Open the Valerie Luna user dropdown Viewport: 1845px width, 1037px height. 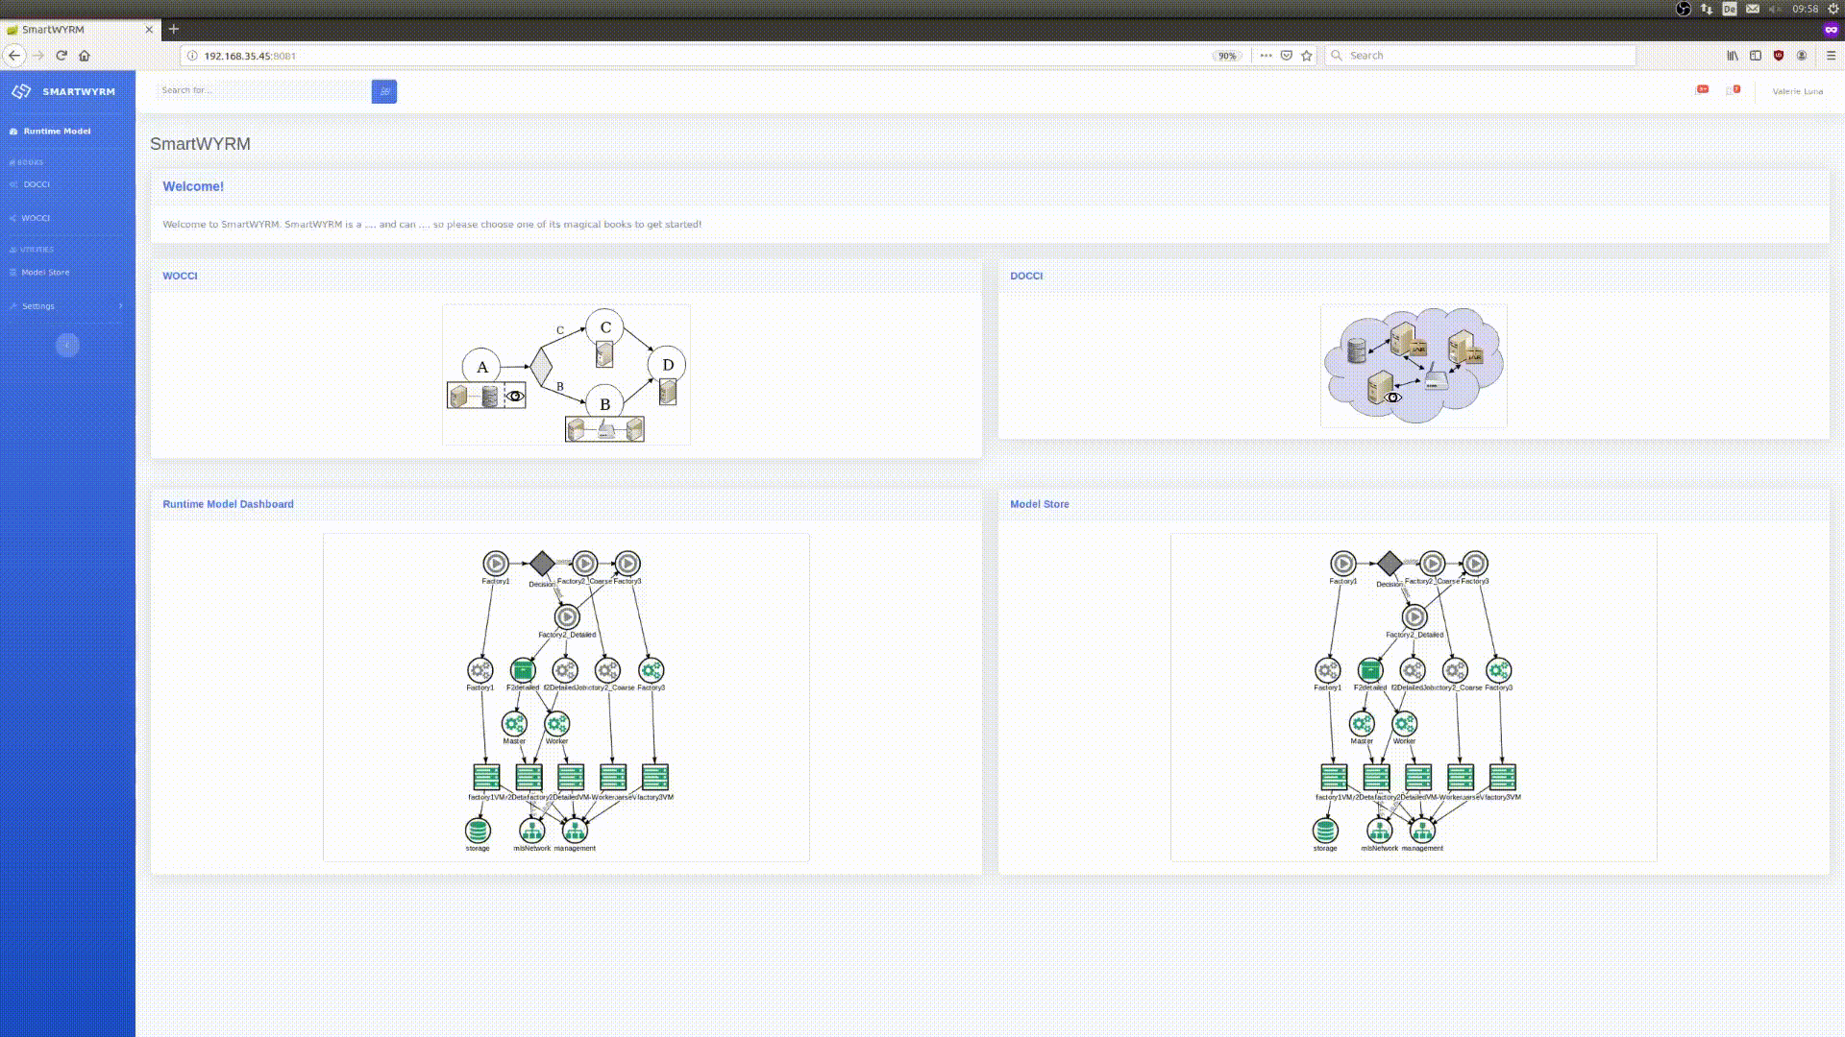coord(1797,91)
